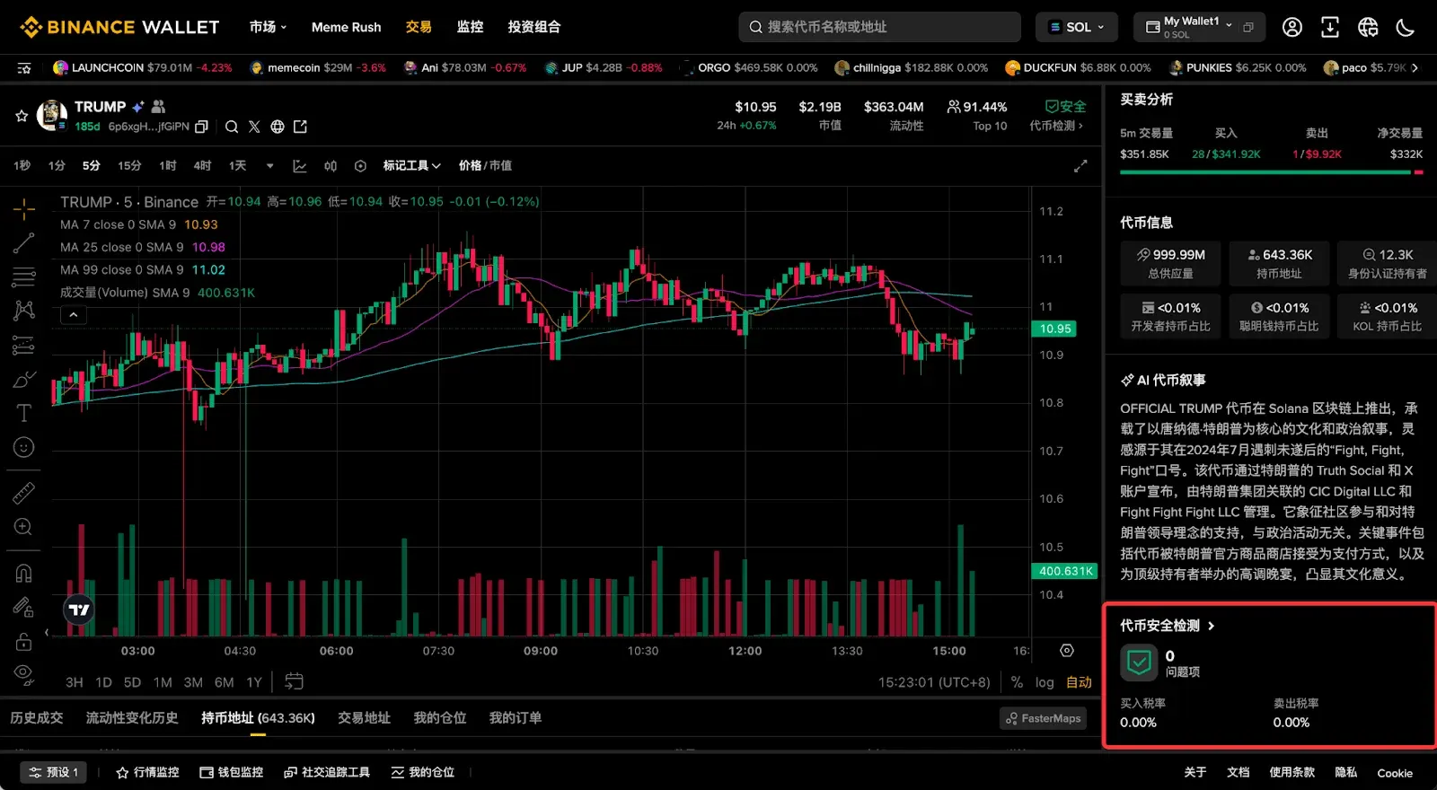1437x790 pixels.
Task: Toggle lock on all drawings
Action: (x=24, y=641)
